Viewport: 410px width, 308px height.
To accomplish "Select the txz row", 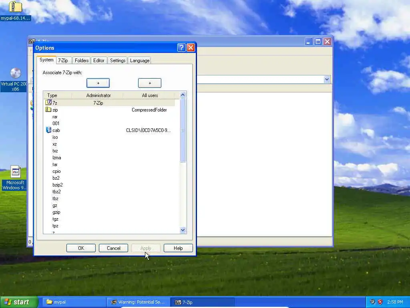I will 109,151.
